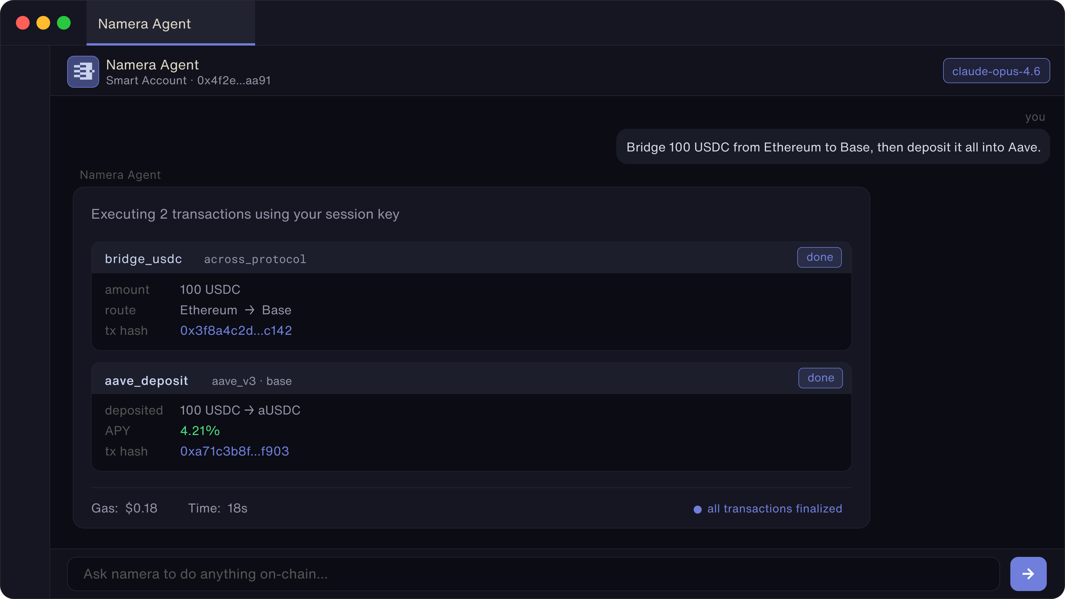The height and width of the screenshot is (599, 1065).
Task: Open Aave tx hash 0xa71c3b8f...f903
Action: (234, 451)
